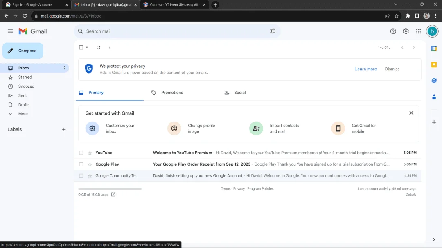The width and height of the screenshot is (442, 248).
Task: Open Google Keep side panel
Action: click(x=434, y=64)
